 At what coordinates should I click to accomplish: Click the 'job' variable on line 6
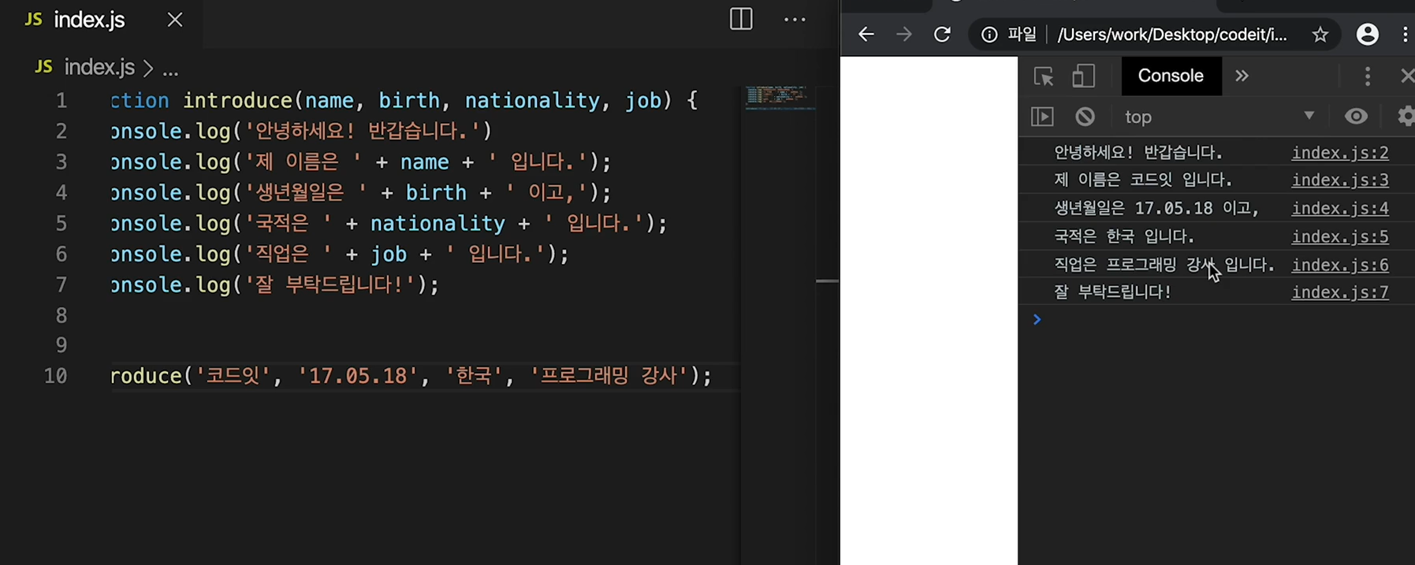389,255
